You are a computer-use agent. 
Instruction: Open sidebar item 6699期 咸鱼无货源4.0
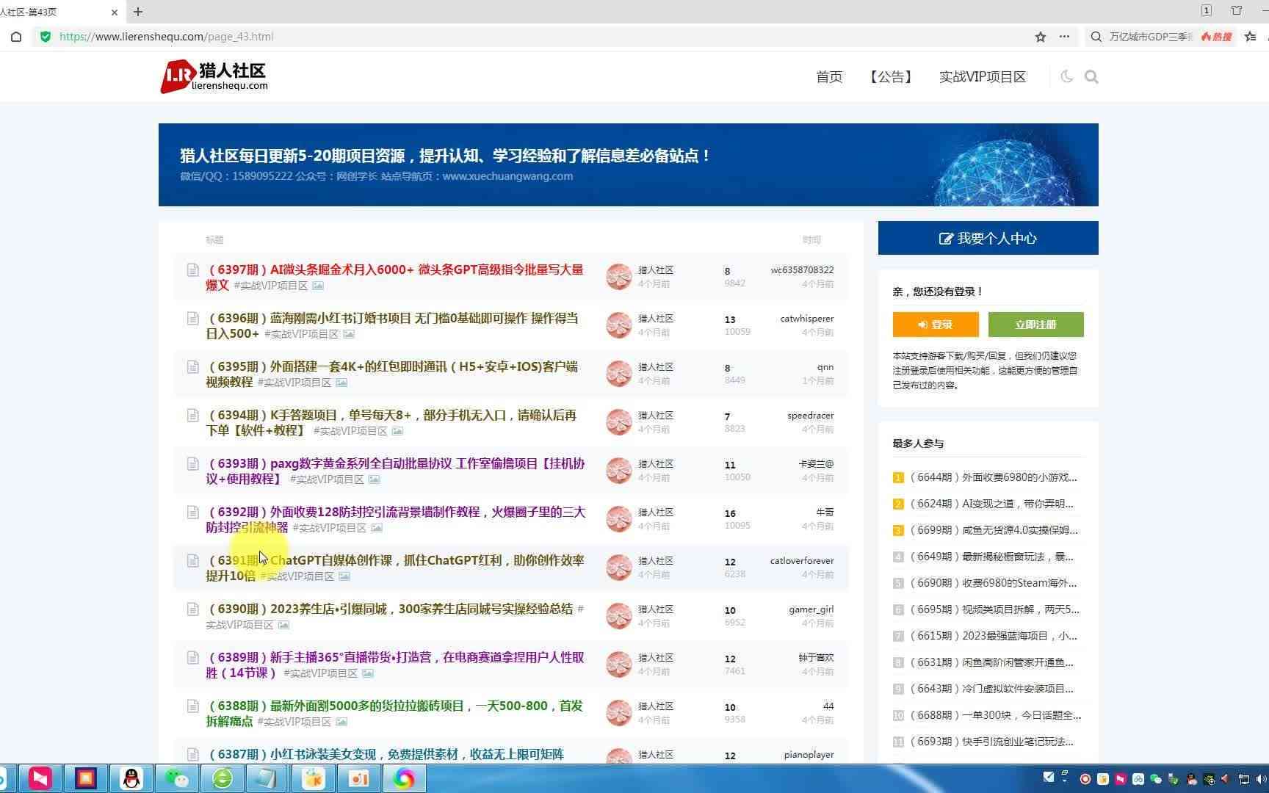click(x=994, y=530)
